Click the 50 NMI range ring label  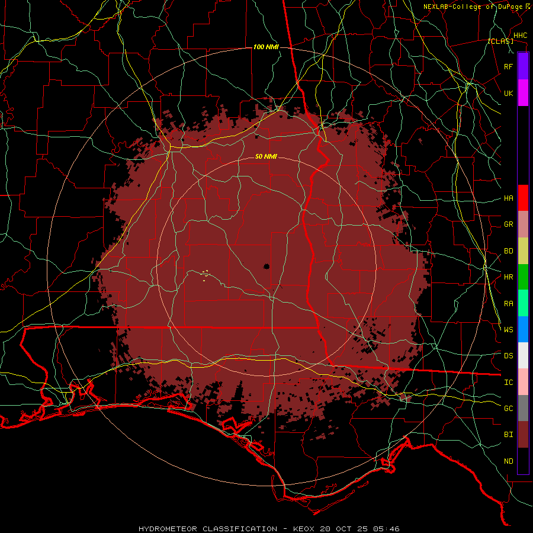[266, 156]
